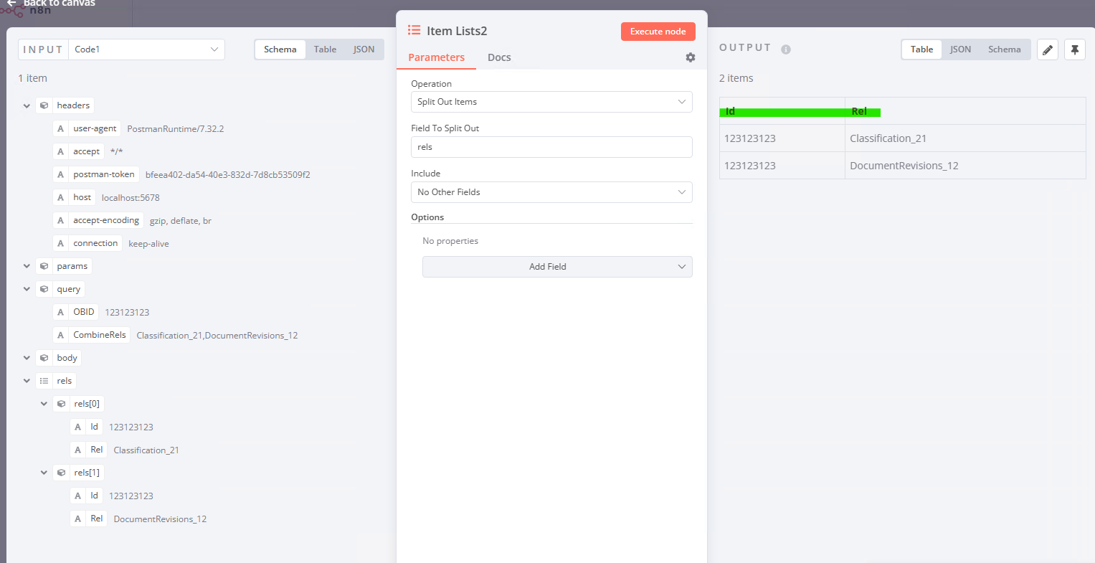Collapse the body tree node

[x=27, y=358]
